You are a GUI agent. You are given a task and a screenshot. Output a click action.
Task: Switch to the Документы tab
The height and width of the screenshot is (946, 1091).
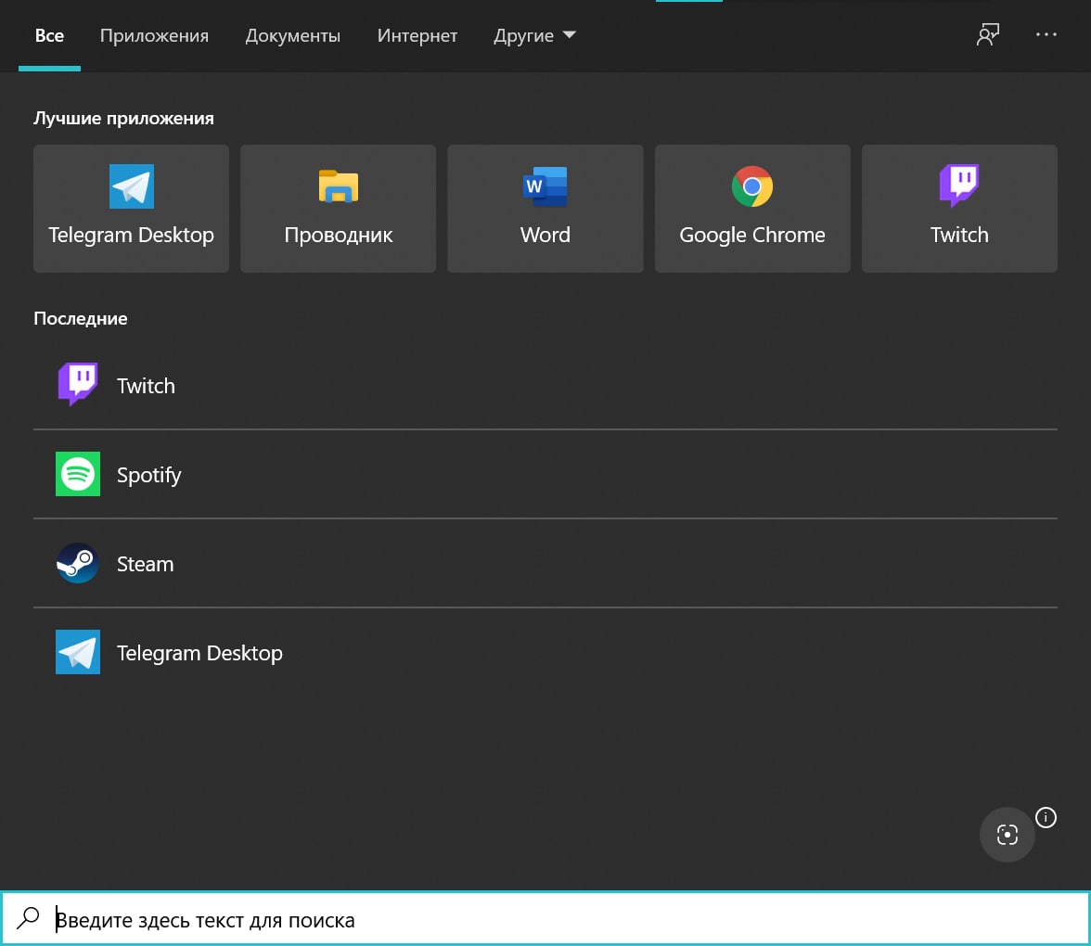[x=293, y=35]
